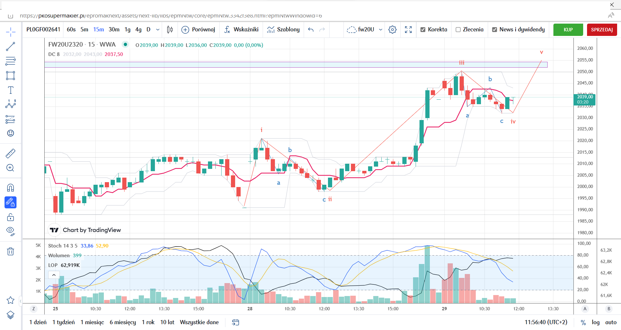621x330 pixels.
Task: Open the PLOGF002641 symbol search
Action: [x=43, y=29]
